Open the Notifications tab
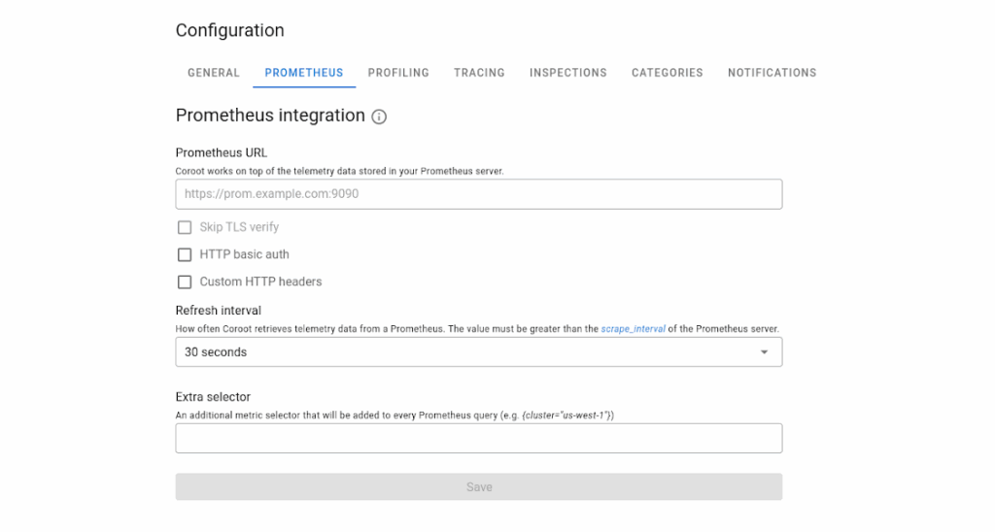The height and width of the screenshot is (532, 995). [x=772, y=73]
